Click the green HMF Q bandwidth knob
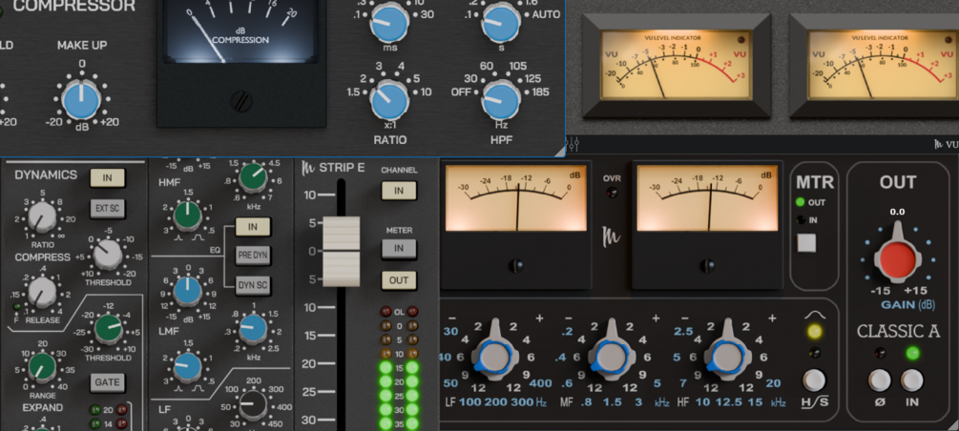The height and width of the screenshot is (431, 959). click(x=188, y=215)
